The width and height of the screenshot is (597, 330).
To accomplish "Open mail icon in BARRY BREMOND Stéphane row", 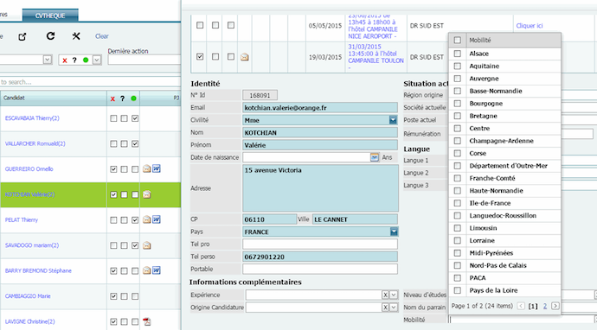I will click(x=146, y=270).
